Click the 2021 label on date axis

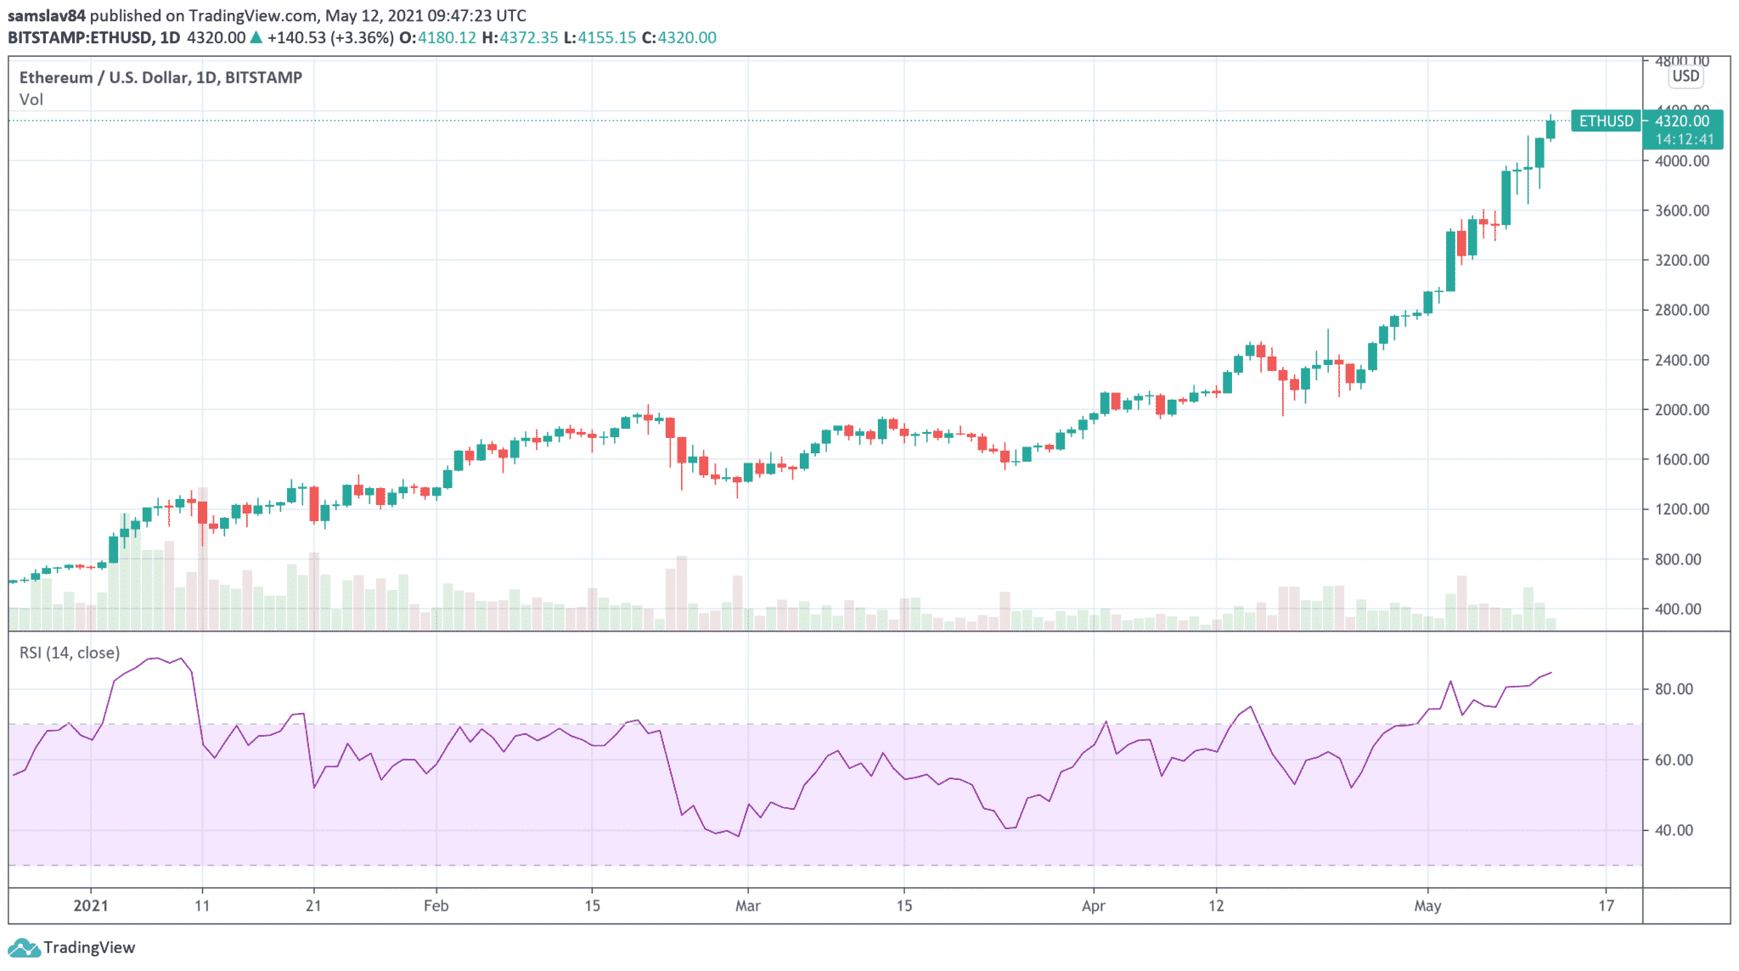pos(91,906)
